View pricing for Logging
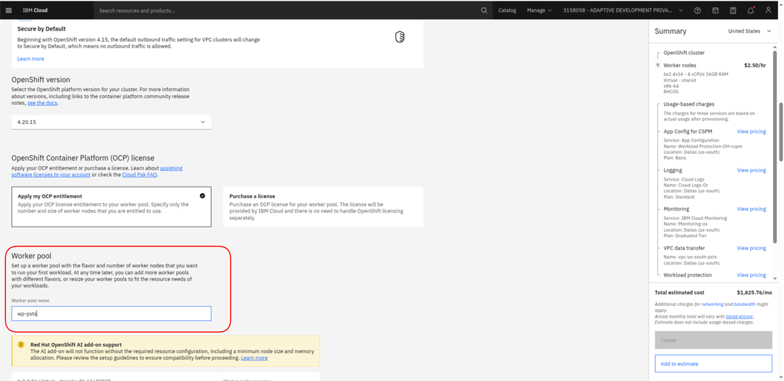784x381 pixels. tap(751, 170)
